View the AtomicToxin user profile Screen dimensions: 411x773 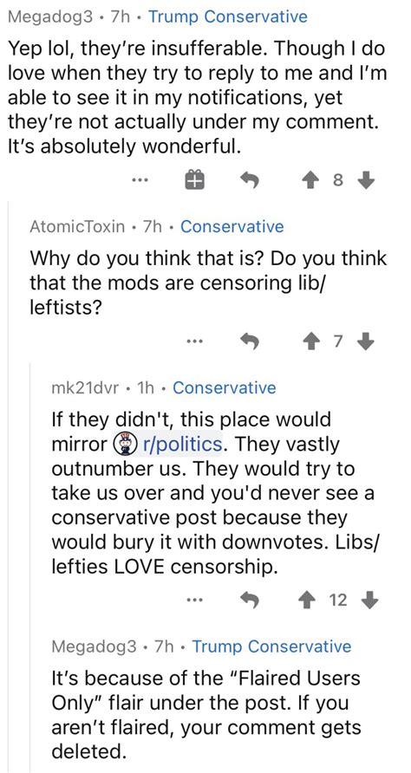point(77,227)
